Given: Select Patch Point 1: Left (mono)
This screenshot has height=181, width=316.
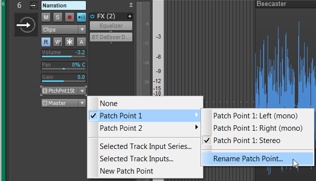Looking at the screenshot, I should tap(258, 116).
